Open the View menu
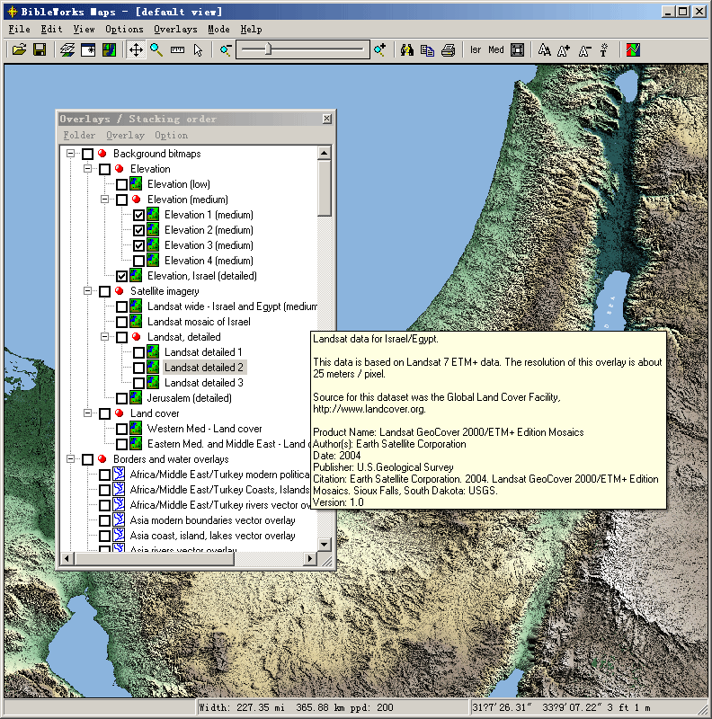The width and height of the screenshot is (712, 719). [84, 30]
